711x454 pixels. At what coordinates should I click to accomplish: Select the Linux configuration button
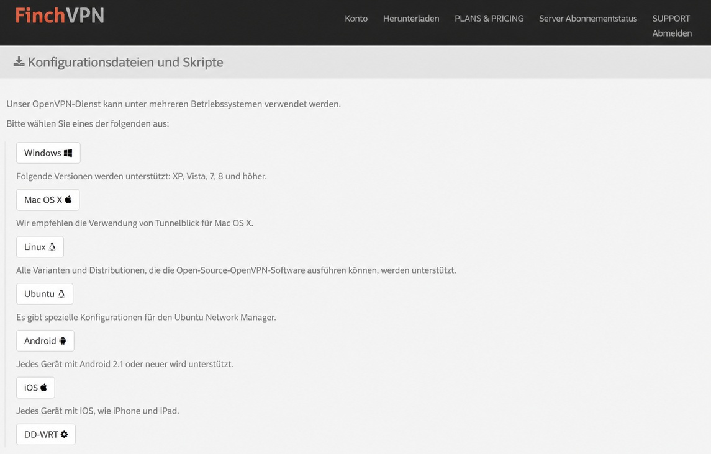40,247
